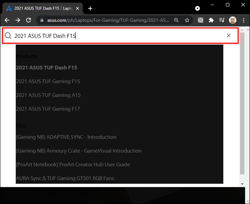Open the cat profile avatar
The image size is (250, 204).
click(232, 20)
